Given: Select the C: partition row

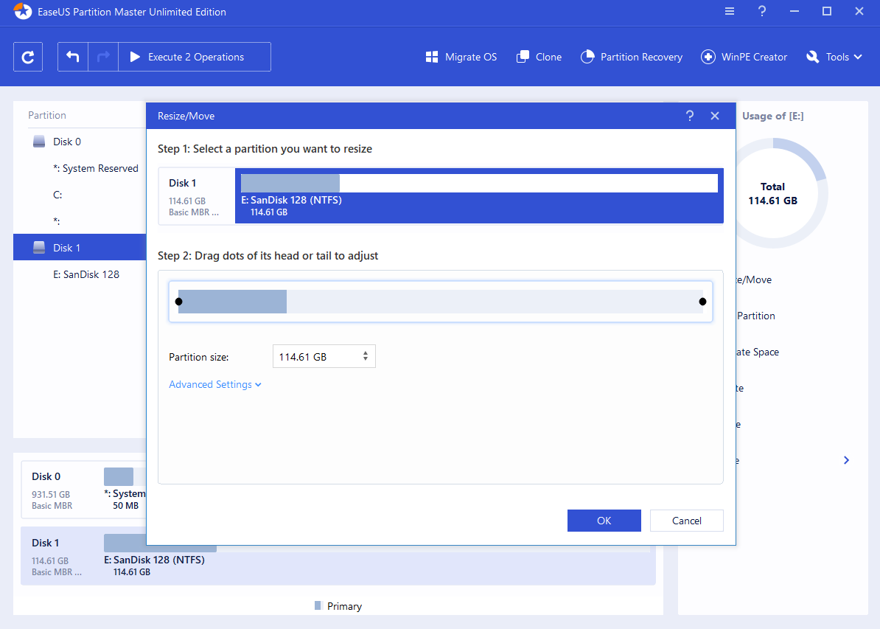Looking at the screenshot, I should (80, 195).
